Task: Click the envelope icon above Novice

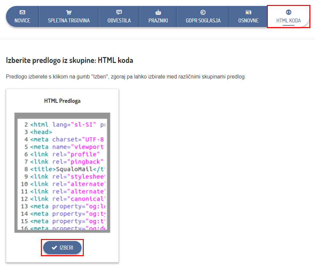Action: [x=22, y=13]
